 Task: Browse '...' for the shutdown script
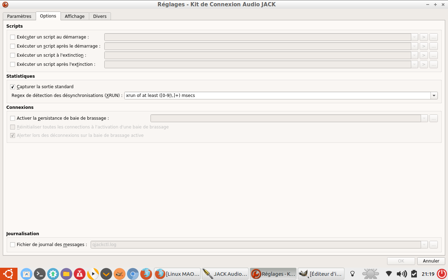(x=434, y=55)
